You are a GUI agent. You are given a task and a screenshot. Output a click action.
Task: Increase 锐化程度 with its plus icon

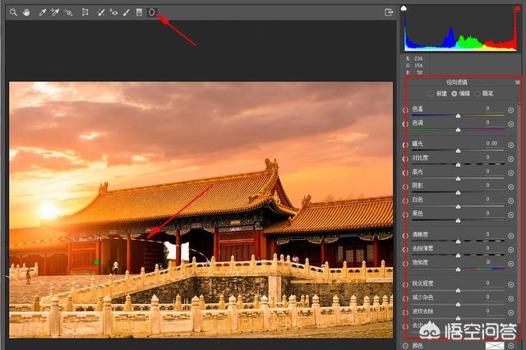pyautogui.click(x=510, y=284)
